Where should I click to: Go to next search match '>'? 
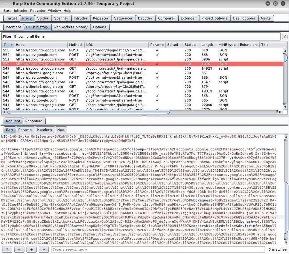pos(44,250)
